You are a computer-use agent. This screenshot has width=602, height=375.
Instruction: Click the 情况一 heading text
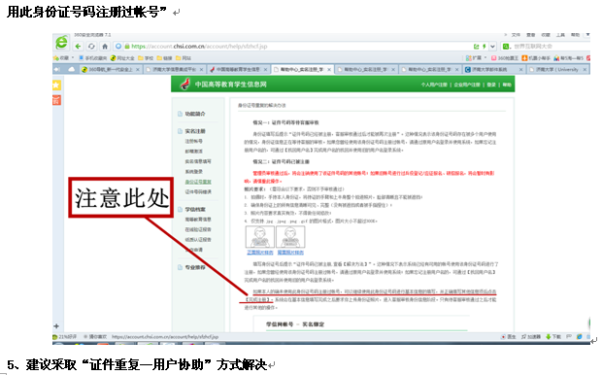[285, 122]
